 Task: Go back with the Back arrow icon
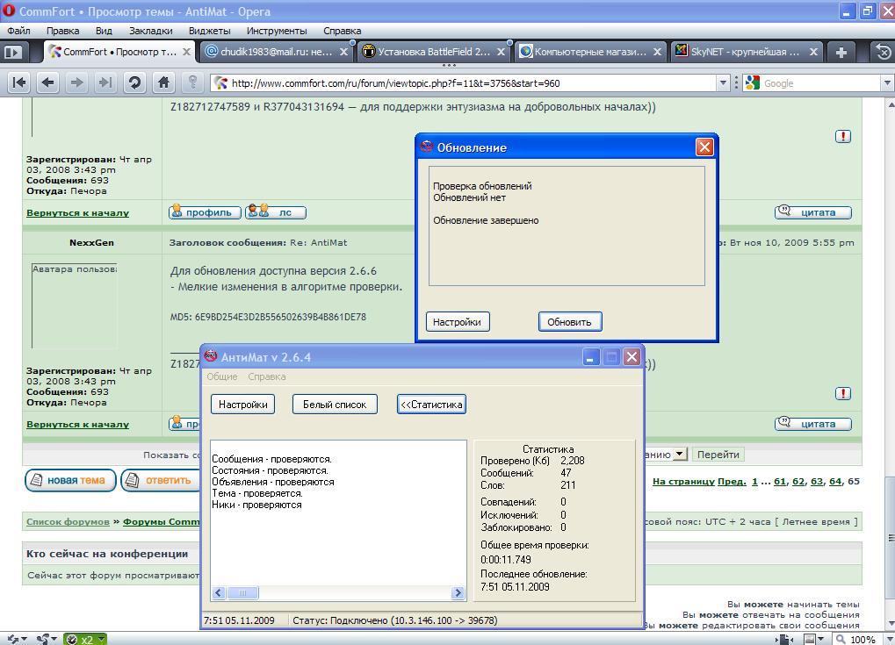(x=48, y=82)
